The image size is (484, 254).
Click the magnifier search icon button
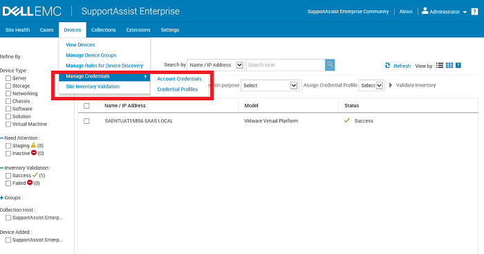pos(330,65)
